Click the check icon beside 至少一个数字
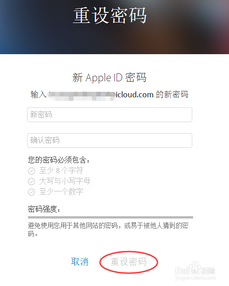Viewport: 229px width, 286px height. [32, 192]
